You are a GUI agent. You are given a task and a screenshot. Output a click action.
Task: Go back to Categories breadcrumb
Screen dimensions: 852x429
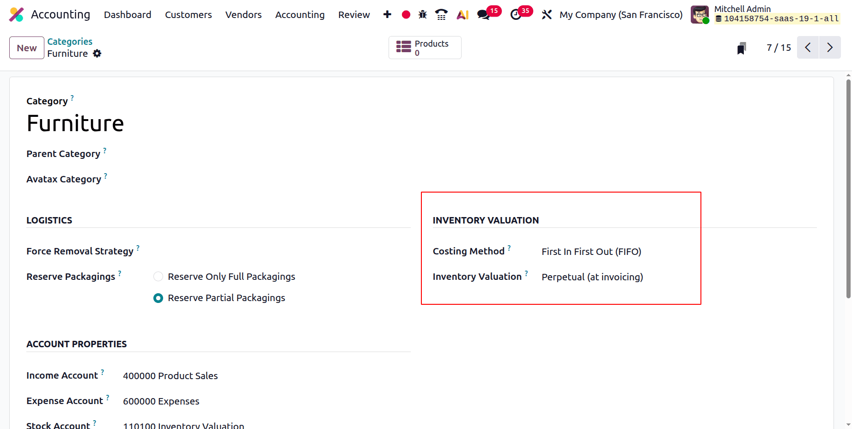click(70, 42)
